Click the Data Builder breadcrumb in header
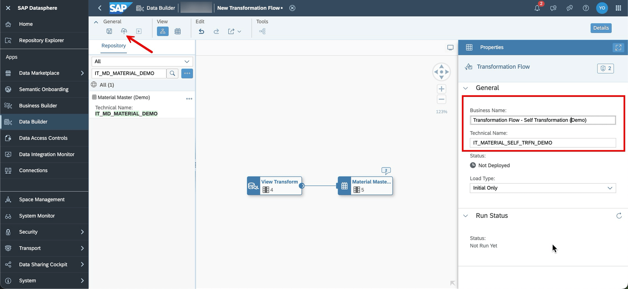 pyautogui.click(x=156, y=8)
